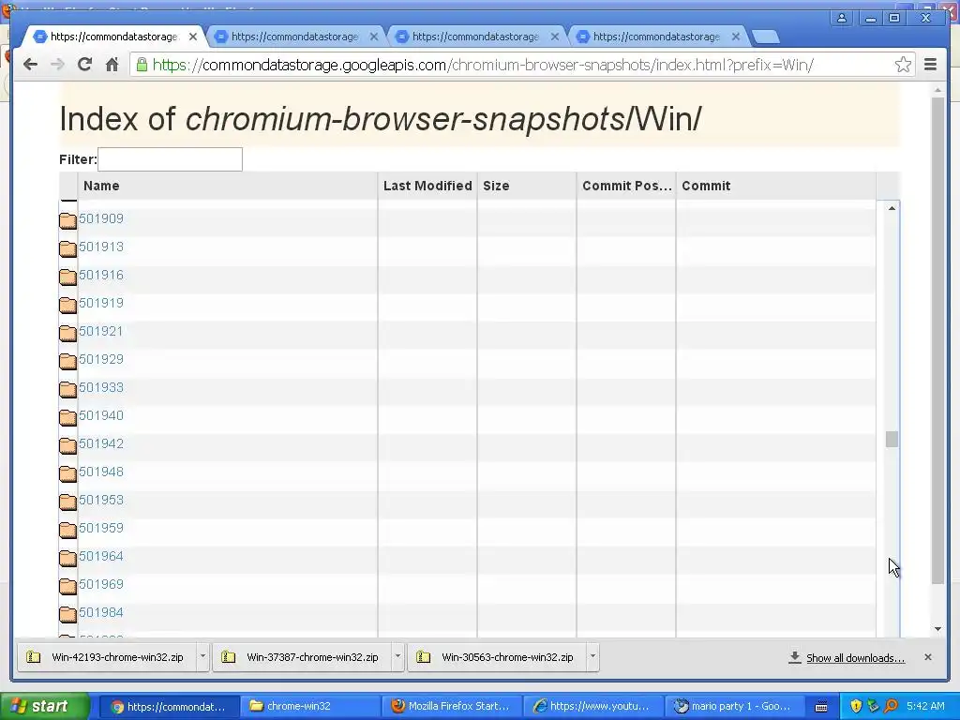Open folder link 501959
This screenshot has width=960, height=720.
click(101, 529)
